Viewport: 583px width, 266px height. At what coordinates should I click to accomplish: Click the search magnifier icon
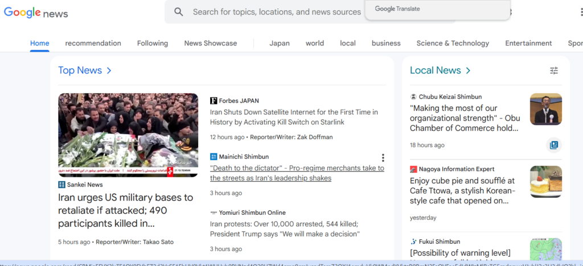click(x=179, y=12)
